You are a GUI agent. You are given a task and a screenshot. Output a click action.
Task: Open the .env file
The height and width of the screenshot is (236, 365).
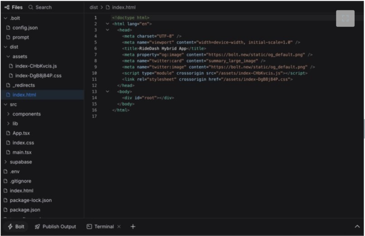14,172
